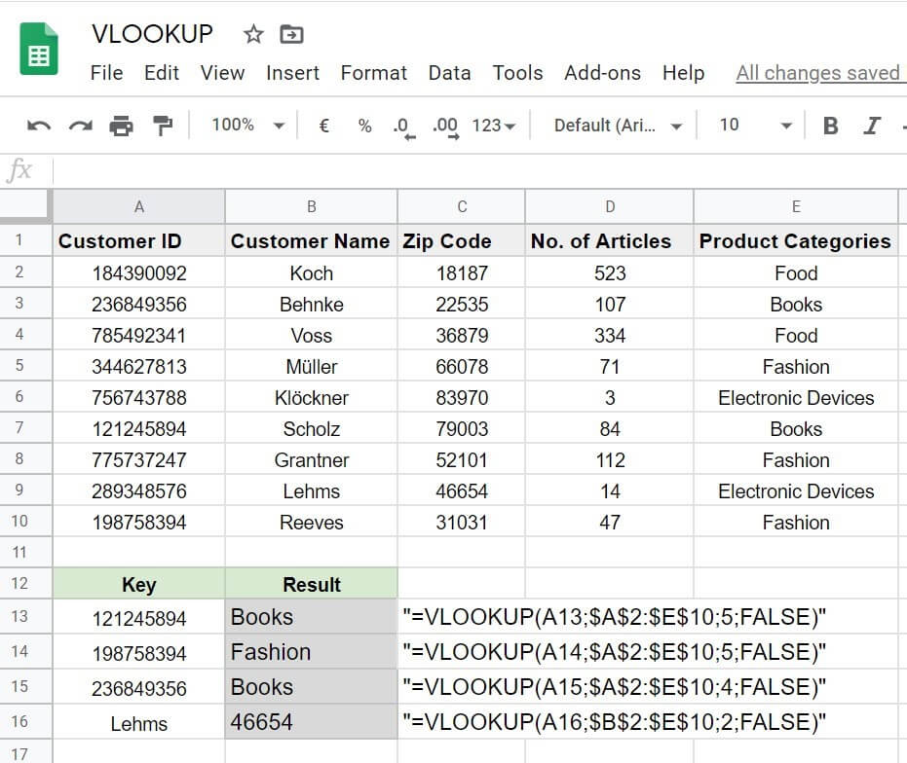Screen dimensions: 907x763
Task: Click the Product Categories header cell
Action: (796, 240)
